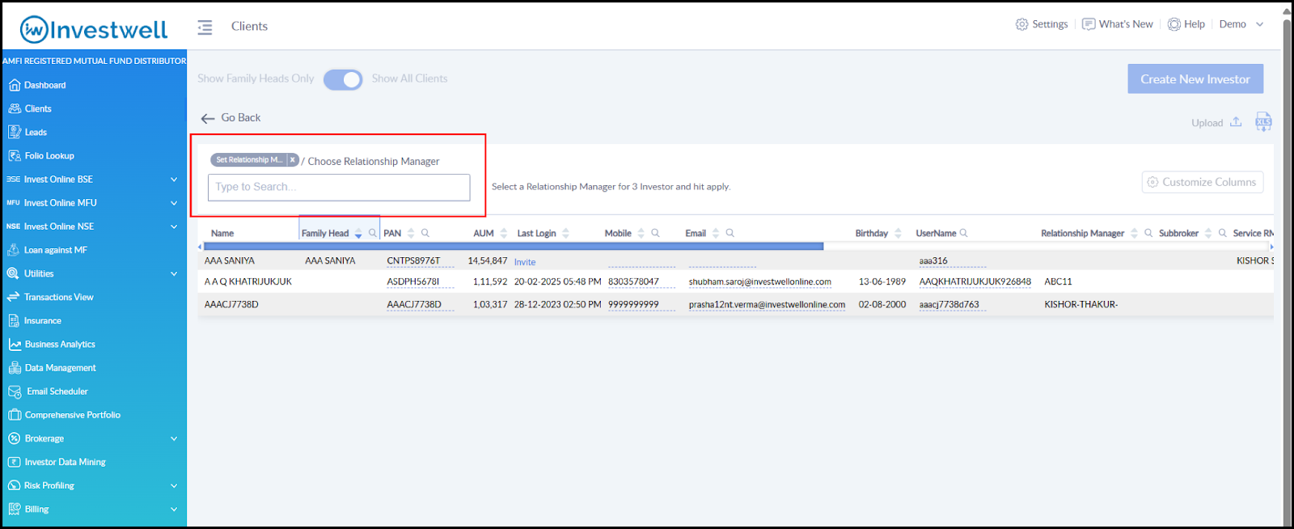Sort the table by PAN
Viewport: 1294px width, 529px height.
click(411, 233)
